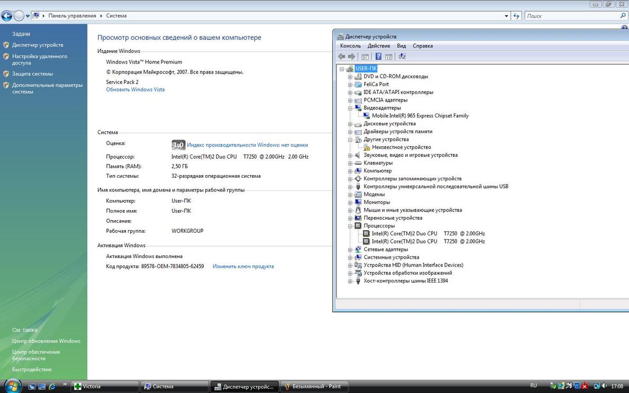This screenshot has width=629, height=393.
Task: Select PCMCIA адаптеры in the device tree
Action: coord(386,100)
